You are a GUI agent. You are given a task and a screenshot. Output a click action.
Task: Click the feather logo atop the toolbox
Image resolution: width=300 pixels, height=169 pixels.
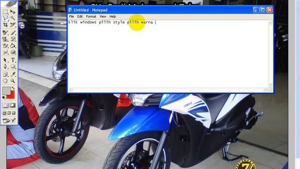click(x=9, y=4)
